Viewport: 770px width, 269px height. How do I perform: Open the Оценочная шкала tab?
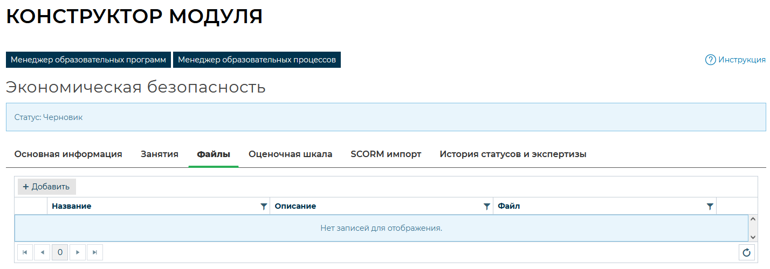(290, 154)
